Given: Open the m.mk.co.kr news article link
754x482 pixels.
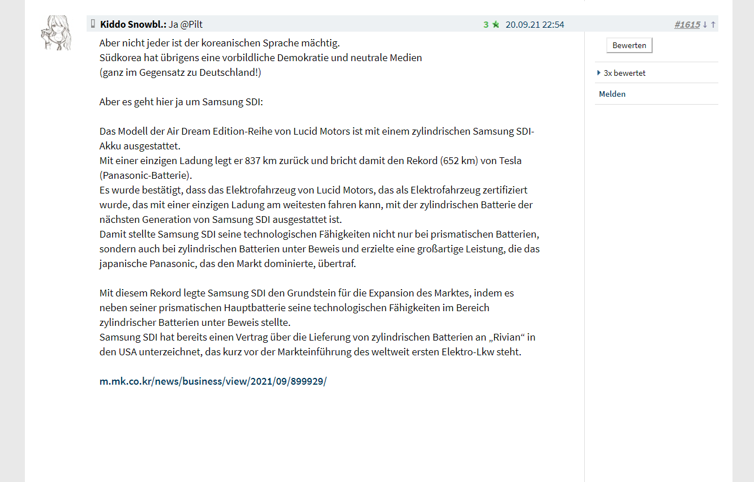Looking at the screenshot, I should (x=213, y=381).
